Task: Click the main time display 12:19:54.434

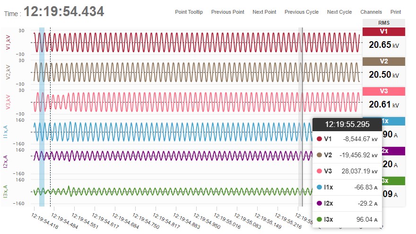Action: [x=64, y=12]
